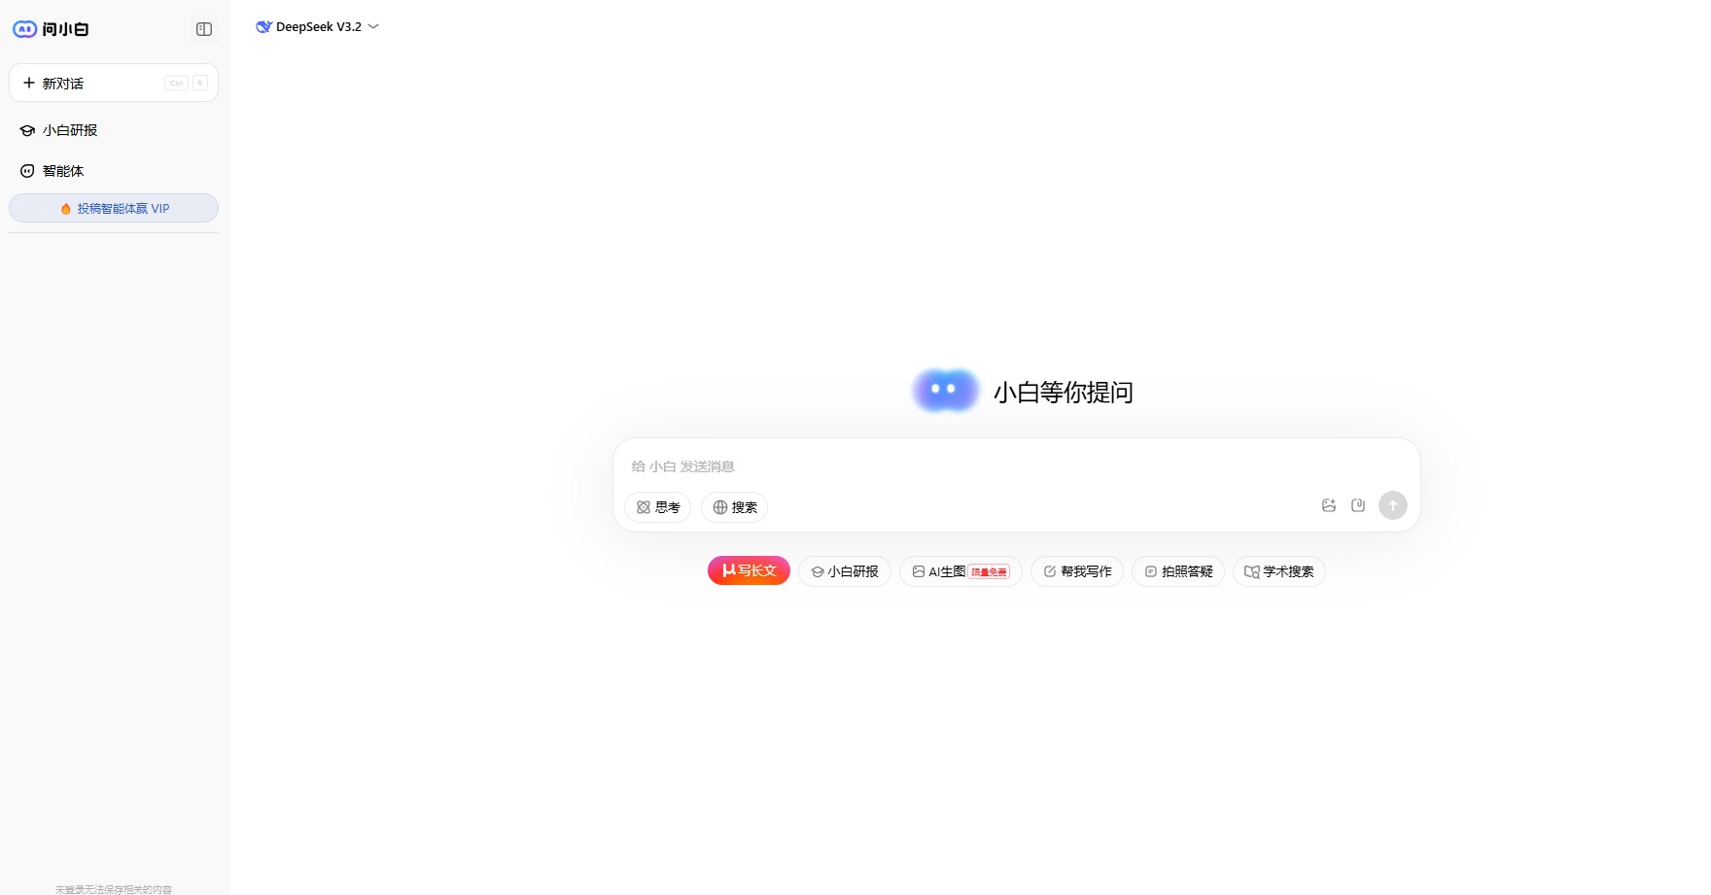
Task: Select the 写长文 shortcut
Action: coord(749,570)
